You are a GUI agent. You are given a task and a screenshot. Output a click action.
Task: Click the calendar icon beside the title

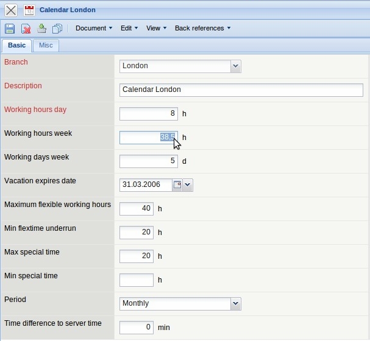tap(29, 10)
